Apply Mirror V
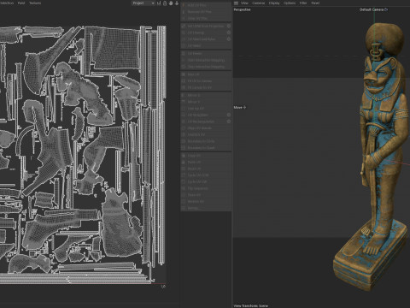This screenshot has height=308, width=410. (x=206, y=102)
